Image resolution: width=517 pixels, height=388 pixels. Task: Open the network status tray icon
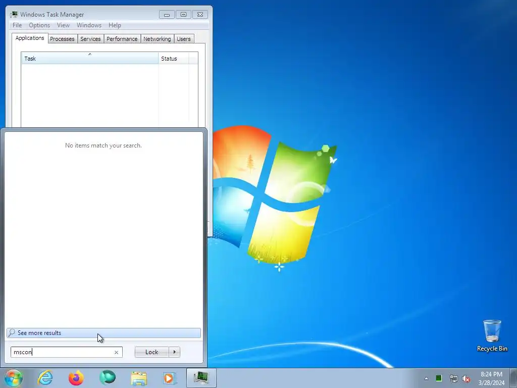[x=454, y=378]
